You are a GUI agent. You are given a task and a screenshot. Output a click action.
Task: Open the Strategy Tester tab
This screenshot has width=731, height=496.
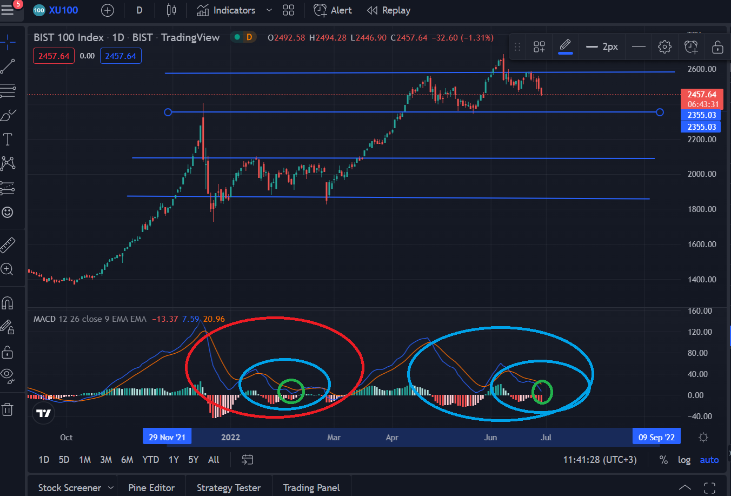click(229, 488)
